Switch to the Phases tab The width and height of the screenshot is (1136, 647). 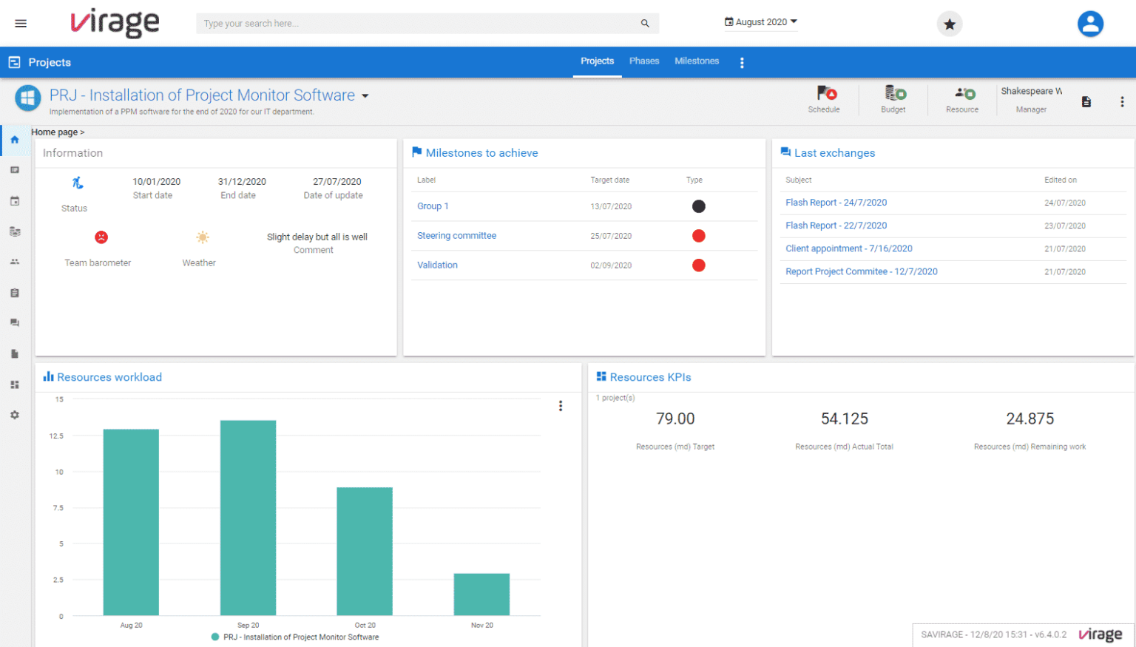coord(643,61)
